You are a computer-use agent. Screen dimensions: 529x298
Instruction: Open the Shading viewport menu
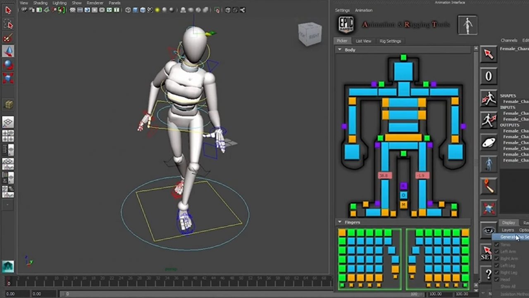point(40,3)
